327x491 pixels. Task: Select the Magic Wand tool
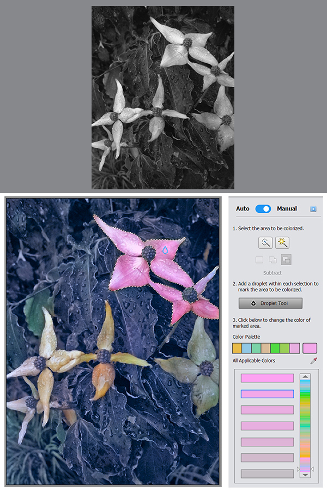pos(282,243)
